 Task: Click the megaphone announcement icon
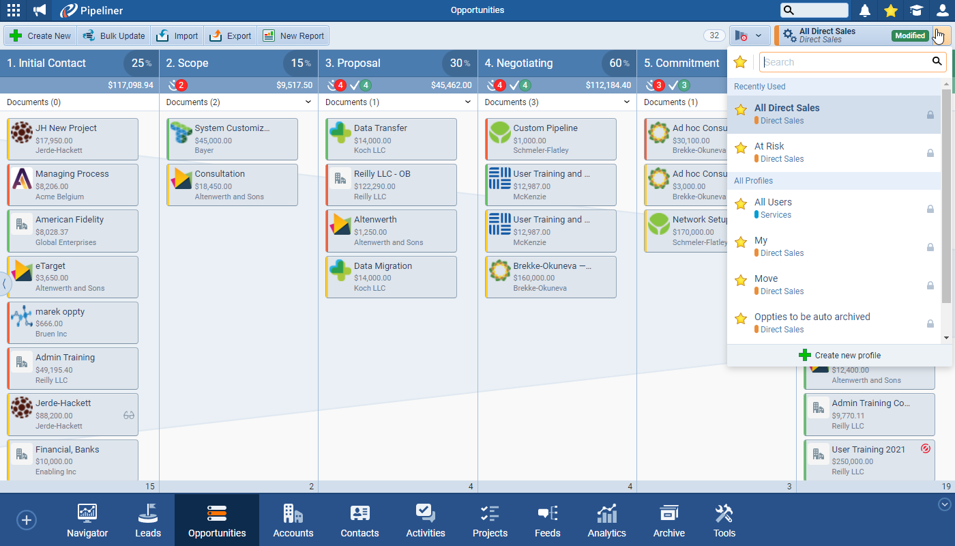pos(38,10)
